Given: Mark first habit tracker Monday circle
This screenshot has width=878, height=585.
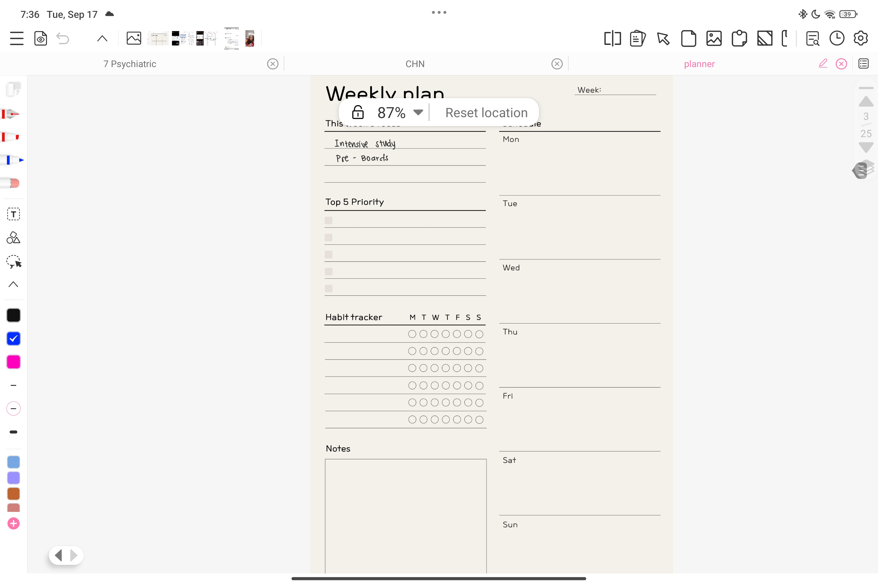Looking at the screenshot, I should tap(412, 334).
